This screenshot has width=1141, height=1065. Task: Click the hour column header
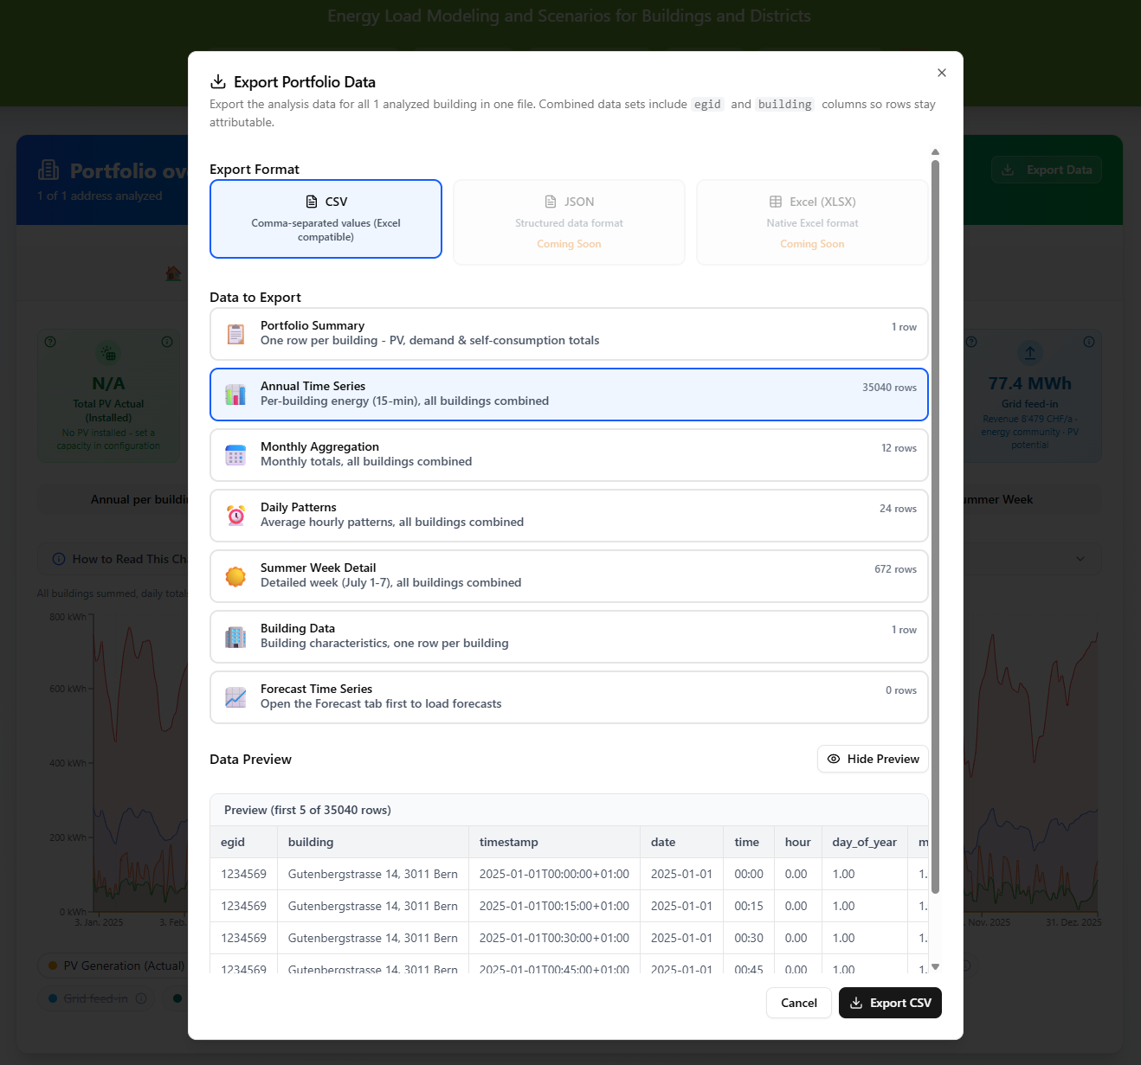pos(798,842)
